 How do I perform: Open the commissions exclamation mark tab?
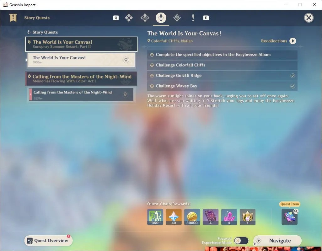(193, 18)
